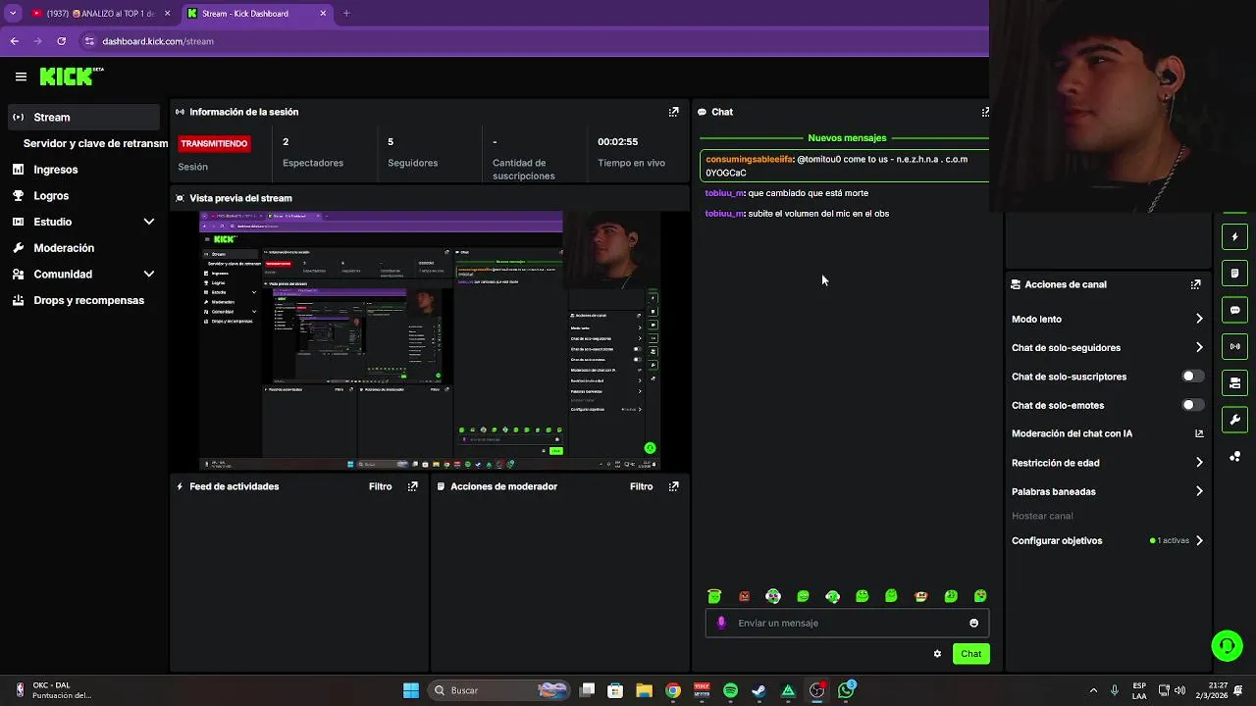
Task: Open Steam from the taskbar
Action: (759, 690)
